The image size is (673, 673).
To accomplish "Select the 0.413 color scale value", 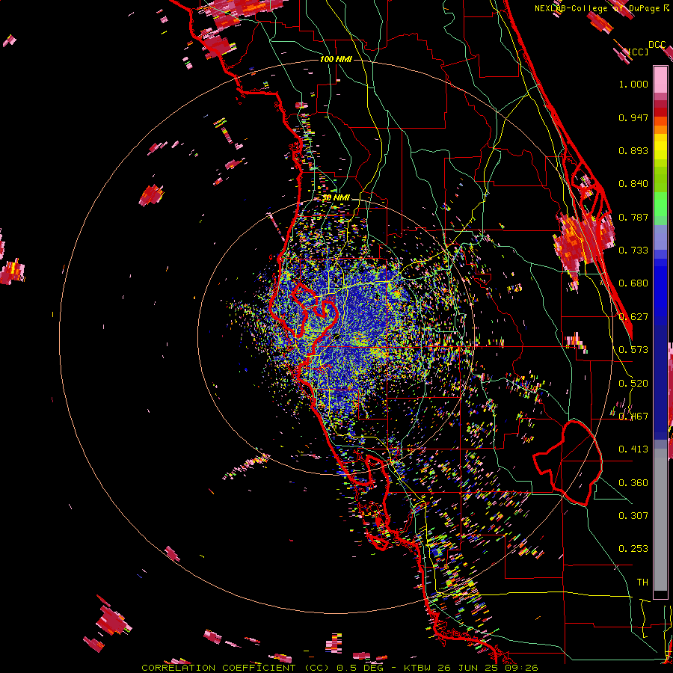I will pos(633,449).
